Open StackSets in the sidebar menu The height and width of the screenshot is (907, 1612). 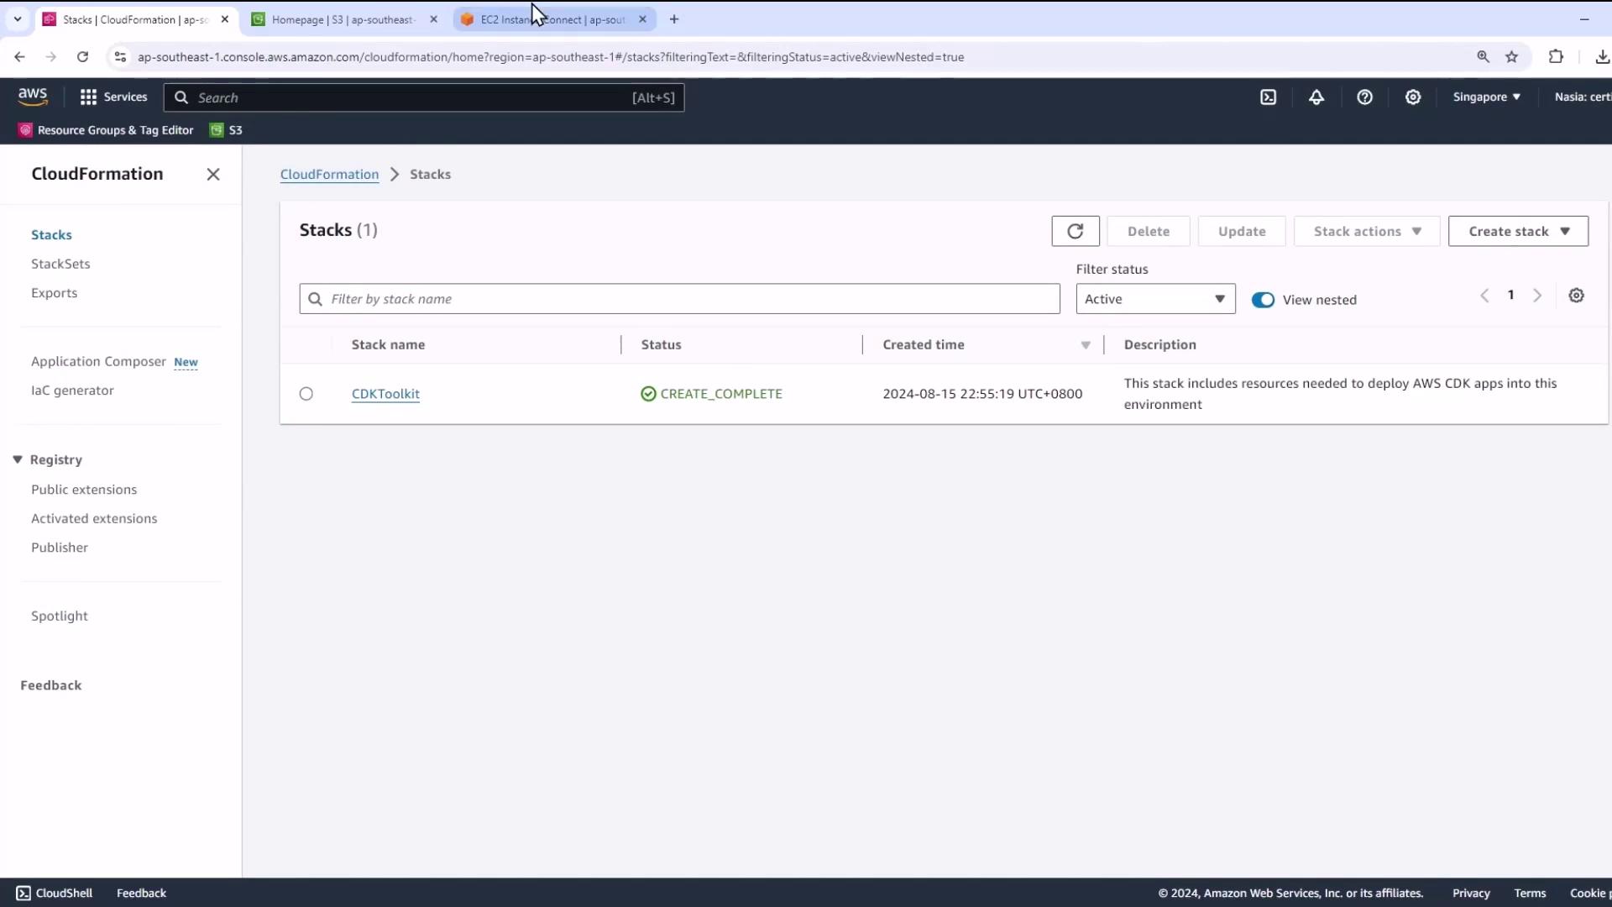tap(60, 264)
